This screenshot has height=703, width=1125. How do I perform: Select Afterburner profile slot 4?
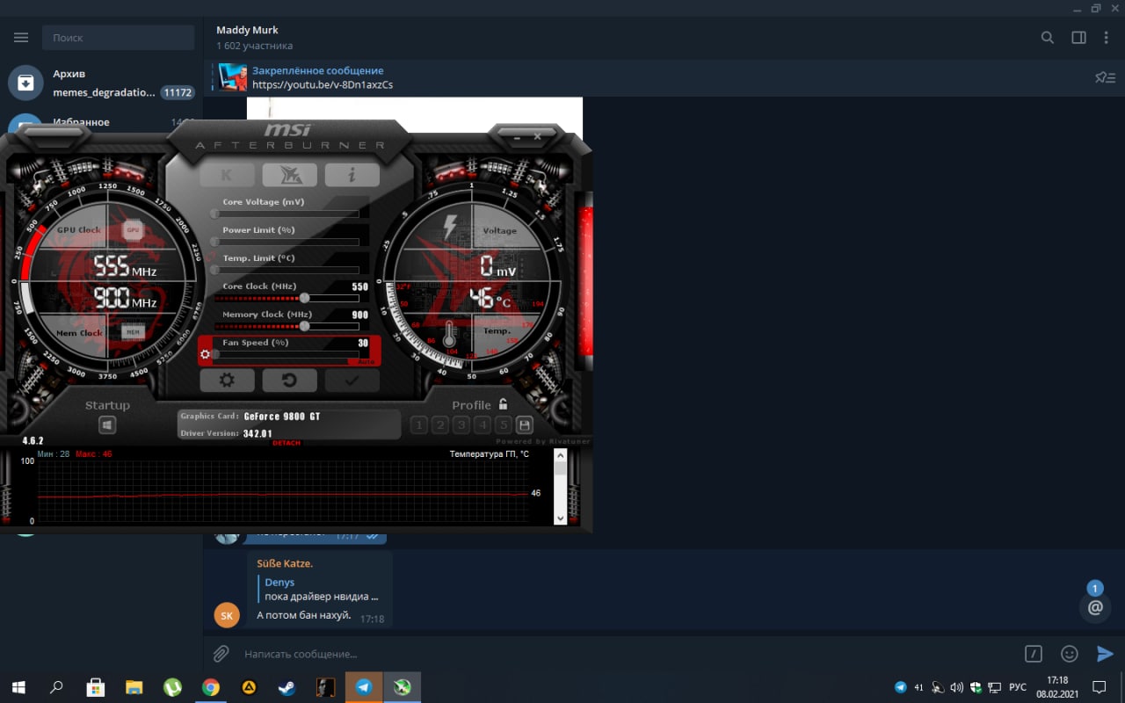click(483, 425)
